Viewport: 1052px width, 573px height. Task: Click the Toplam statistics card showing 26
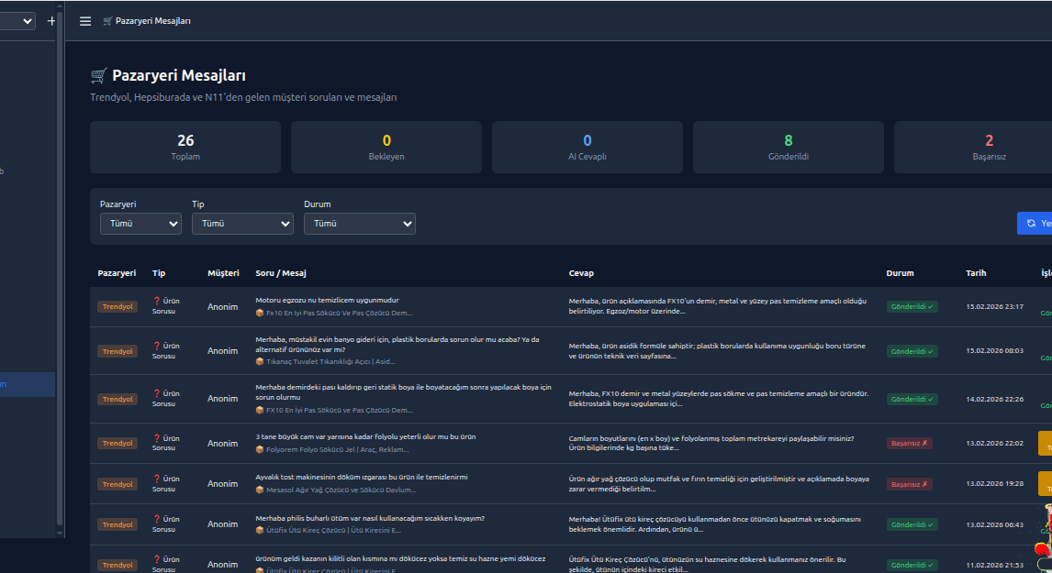coord(185,147)
